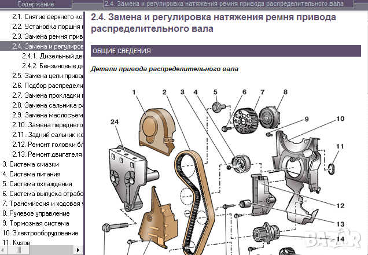The image size is (368, 255).
Task: Open chapter 10 Электрооборудование
Action: tap(40, 232)
